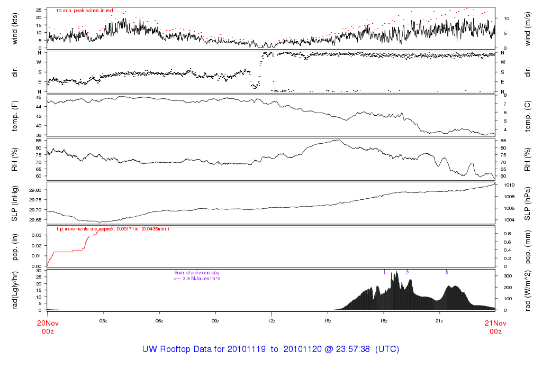Click the red 21Nov 00z end label
This screenshot has width=542, height=370.
pos(495,327)
